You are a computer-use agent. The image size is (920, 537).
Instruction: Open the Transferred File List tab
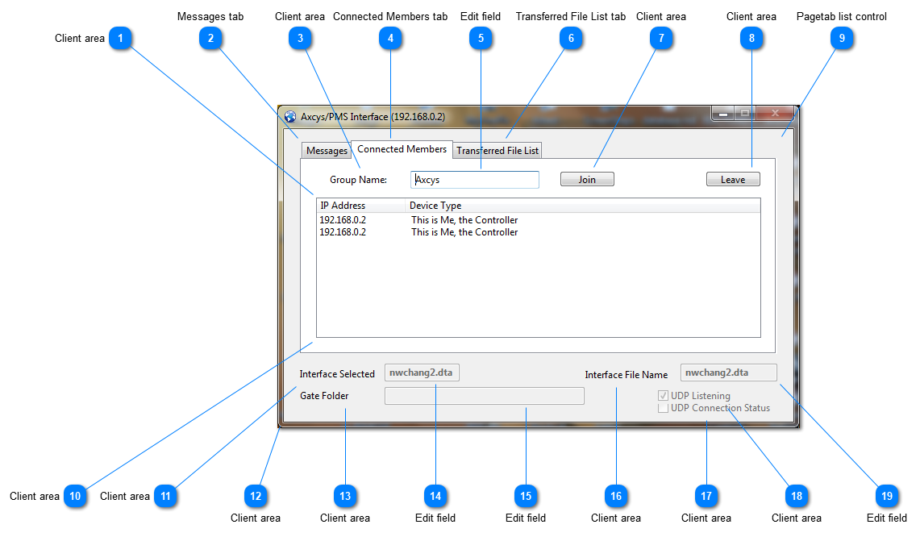coord(497,151)
